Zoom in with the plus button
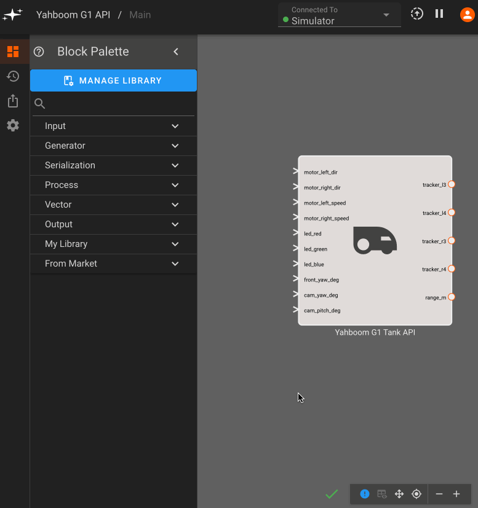The image size is (478, 508). (456, 494)
